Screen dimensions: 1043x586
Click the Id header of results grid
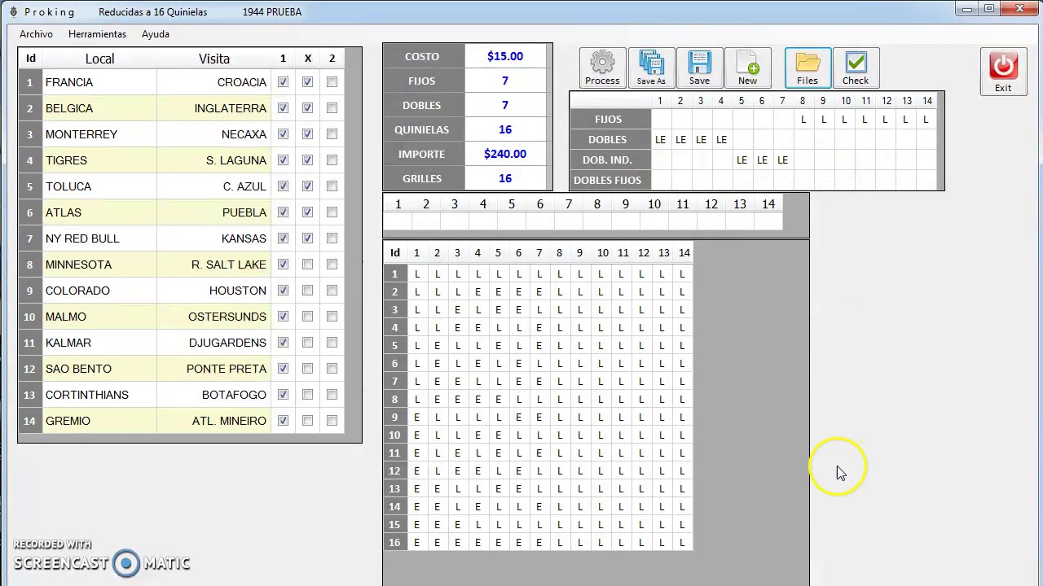(394, 253)
